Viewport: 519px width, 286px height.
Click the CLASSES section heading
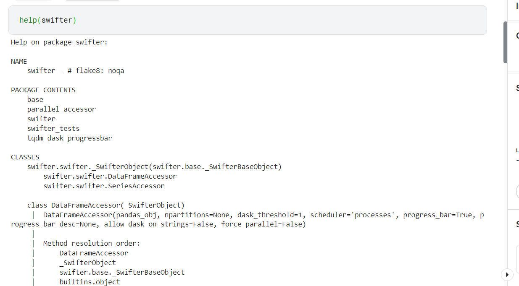25,157
